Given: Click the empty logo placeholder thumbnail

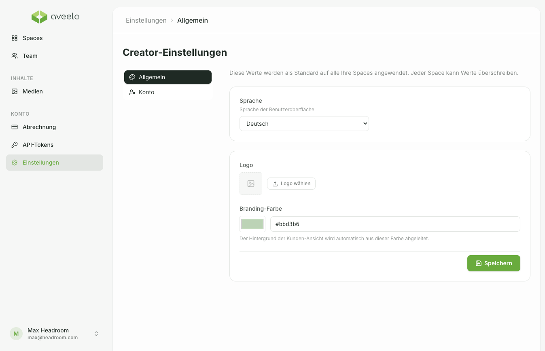Looking at the screenshot, I should click(x=251, y=184).
